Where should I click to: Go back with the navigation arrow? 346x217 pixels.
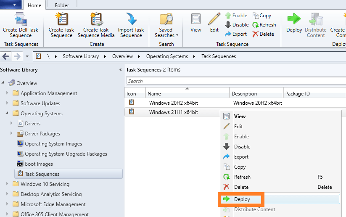6,56
